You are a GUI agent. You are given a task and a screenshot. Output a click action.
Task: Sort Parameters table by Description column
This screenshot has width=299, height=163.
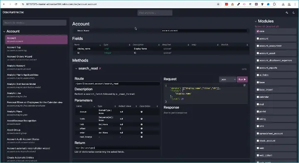149,106
